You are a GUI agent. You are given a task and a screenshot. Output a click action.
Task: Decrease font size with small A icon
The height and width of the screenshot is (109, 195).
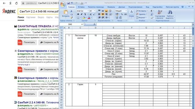pos(94,14)
